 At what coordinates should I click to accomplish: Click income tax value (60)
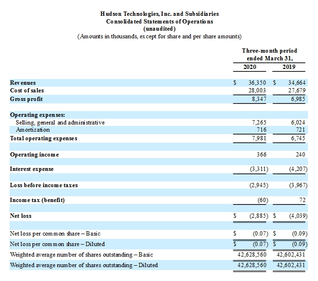click(263, 200)
